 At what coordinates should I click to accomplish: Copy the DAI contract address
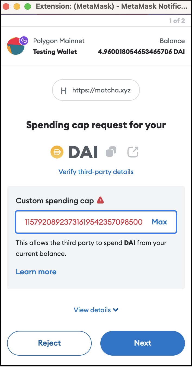coord(111,152)
